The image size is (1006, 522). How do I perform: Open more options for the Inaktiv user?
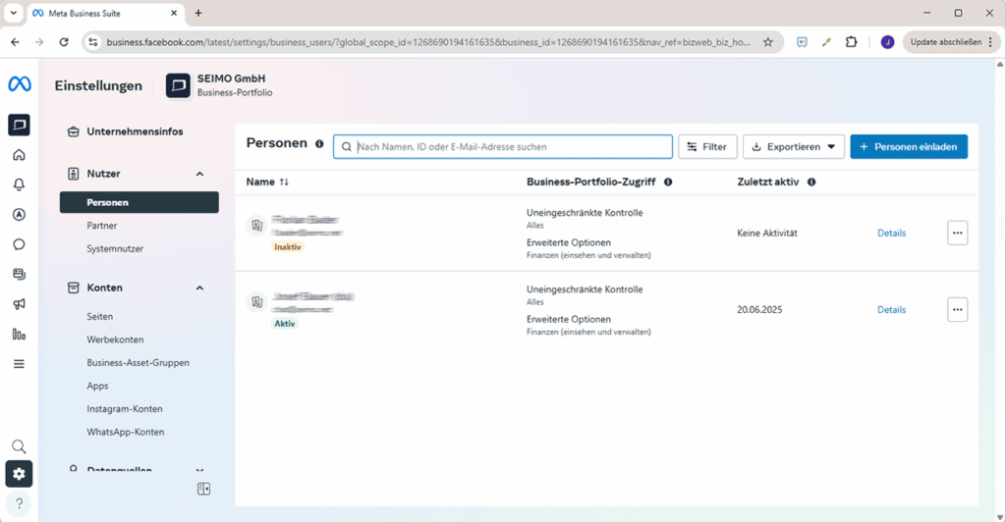coord(957,234)
